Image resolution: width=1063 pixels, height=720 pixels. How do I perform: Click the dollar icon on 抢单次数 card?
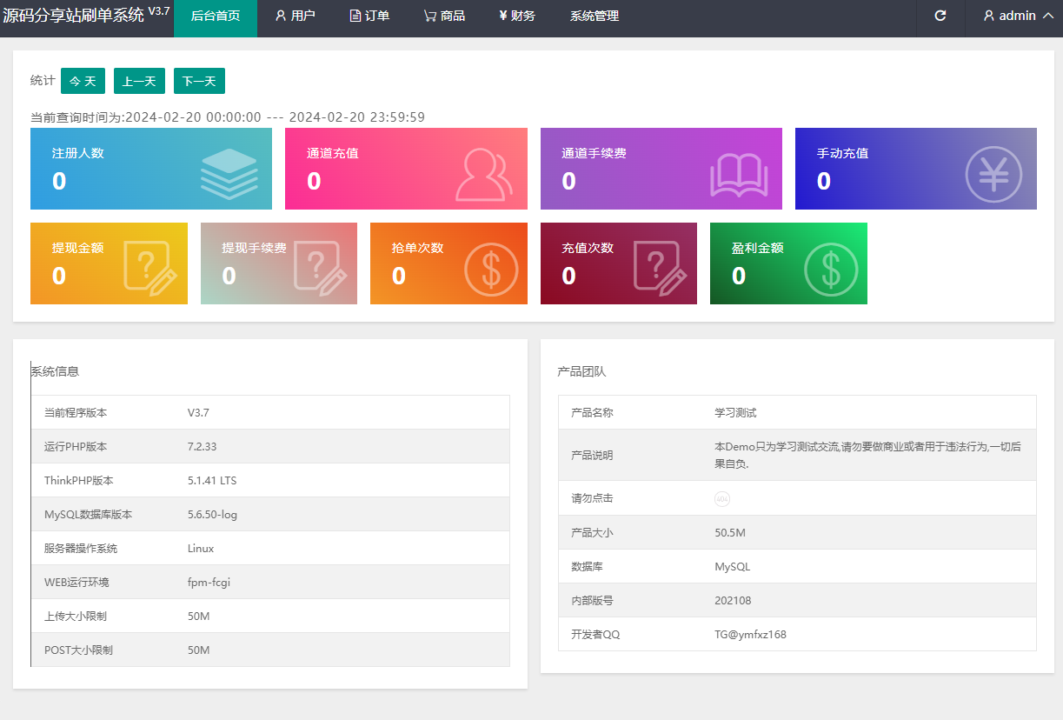[x=491, y=269]
